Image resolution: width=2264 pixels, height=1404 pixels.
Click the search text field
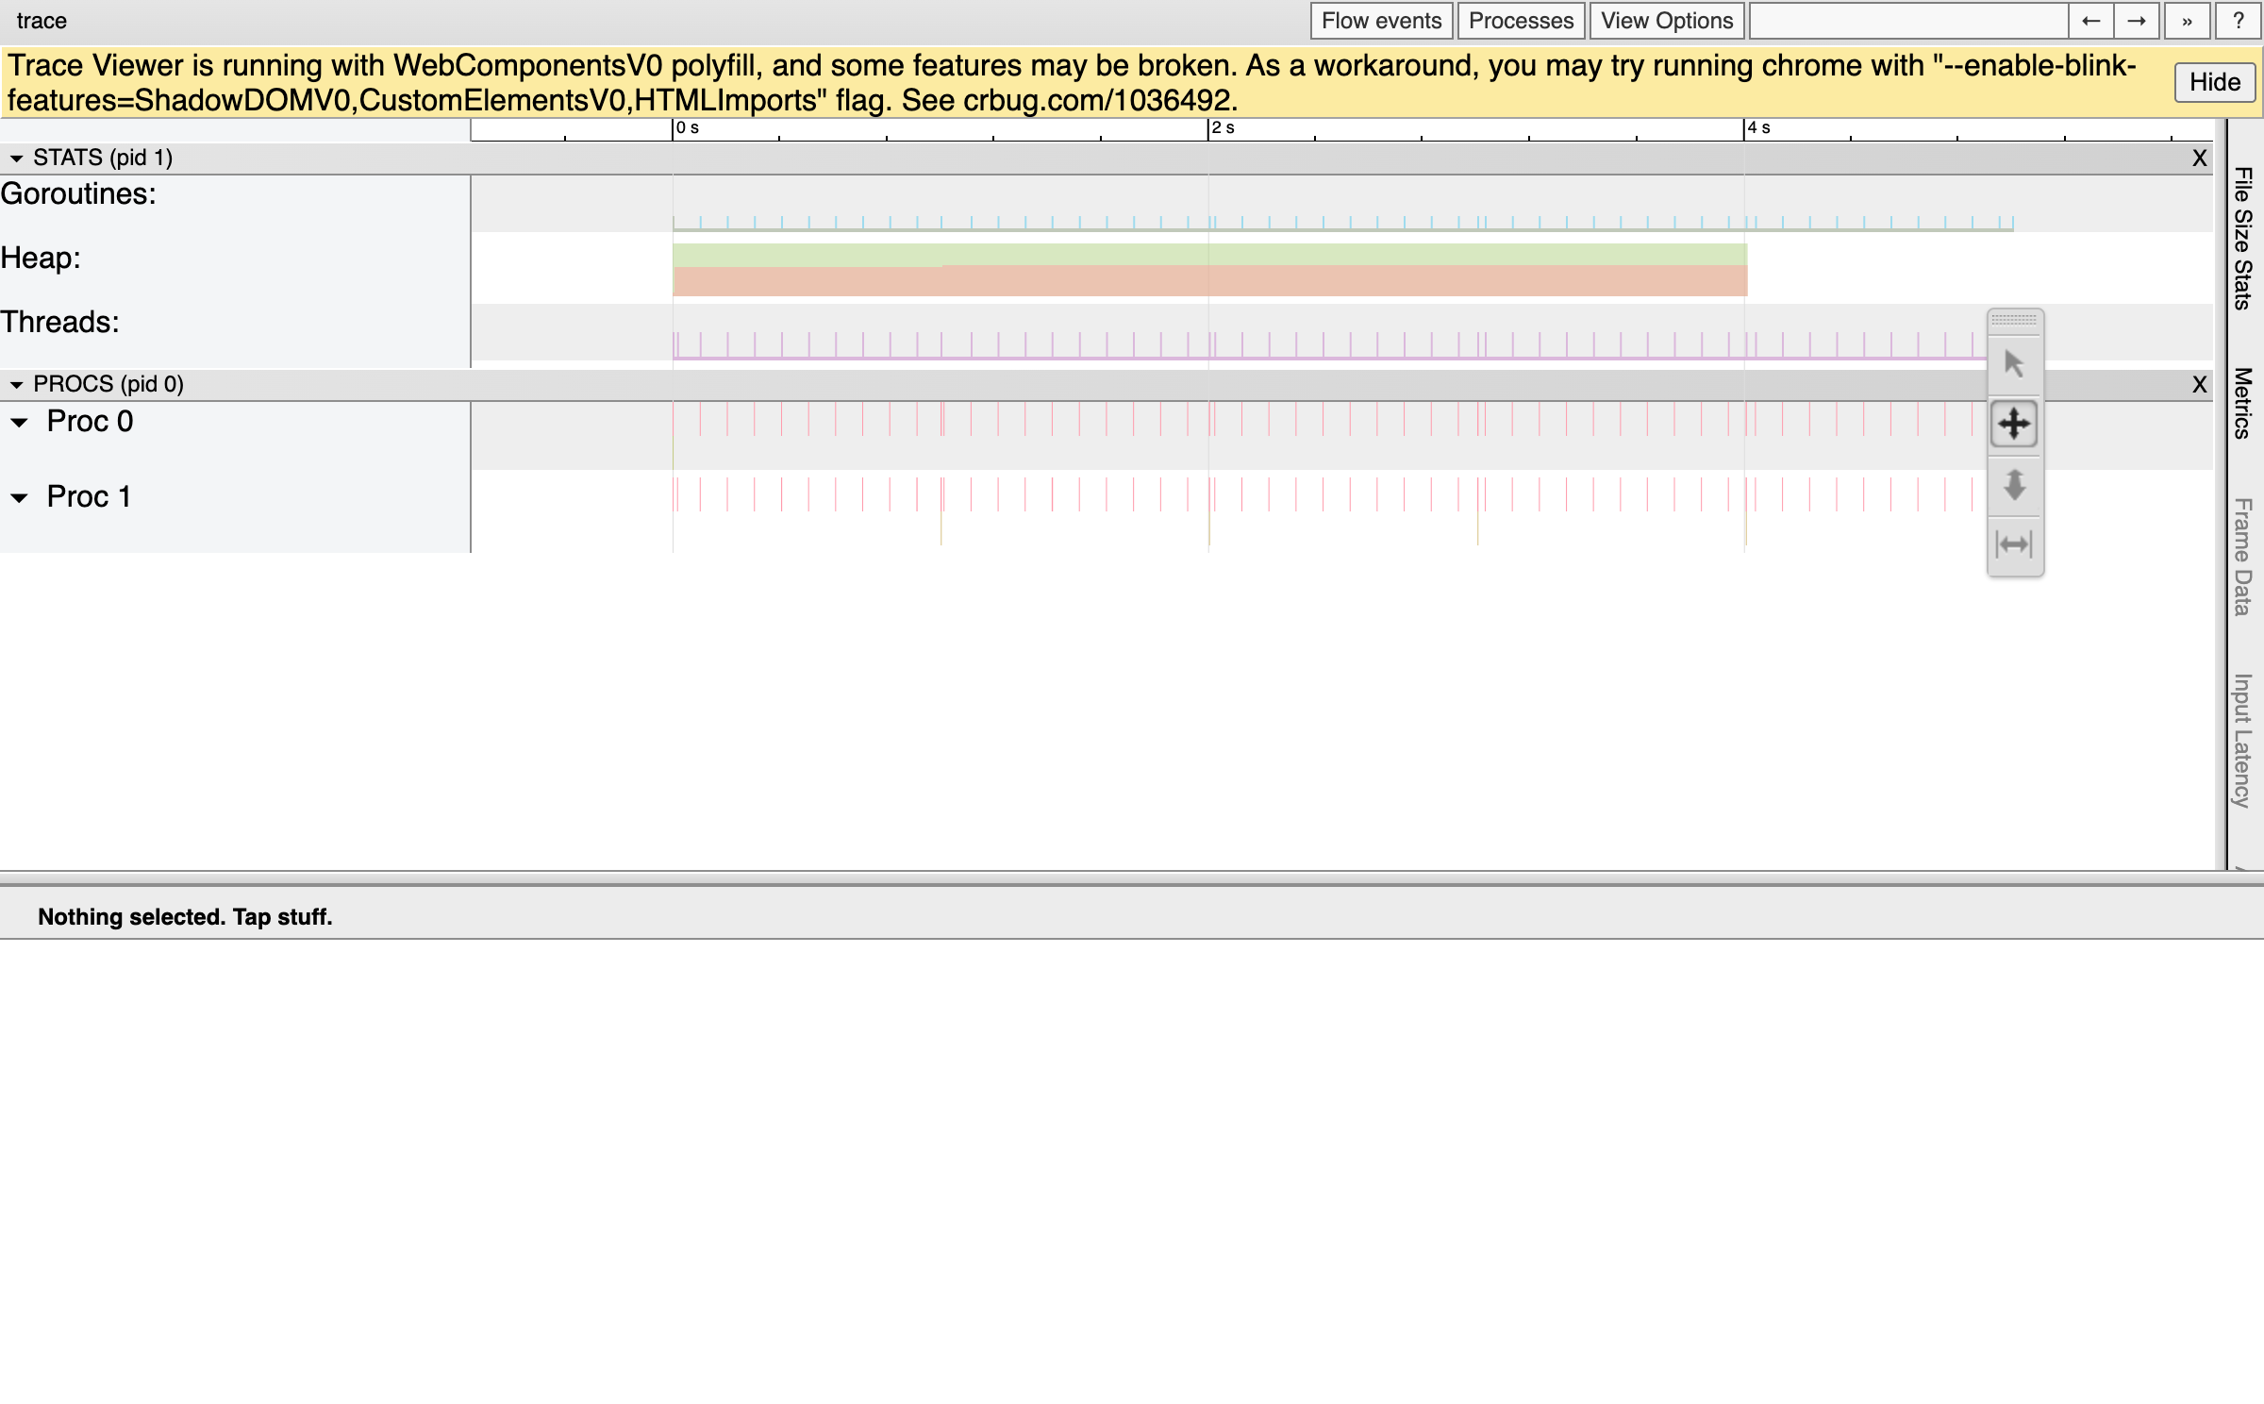[x=1908, y=21]
